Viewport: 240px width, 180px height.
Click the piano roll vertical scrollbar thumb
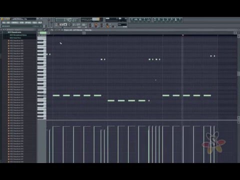(x=238, y=73)
